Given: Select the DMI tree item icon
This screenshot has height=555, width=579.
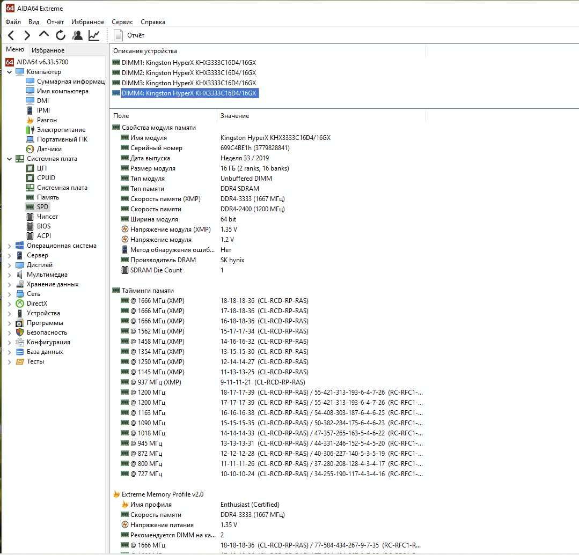Looking at the screenshot, I should [30, 100].
